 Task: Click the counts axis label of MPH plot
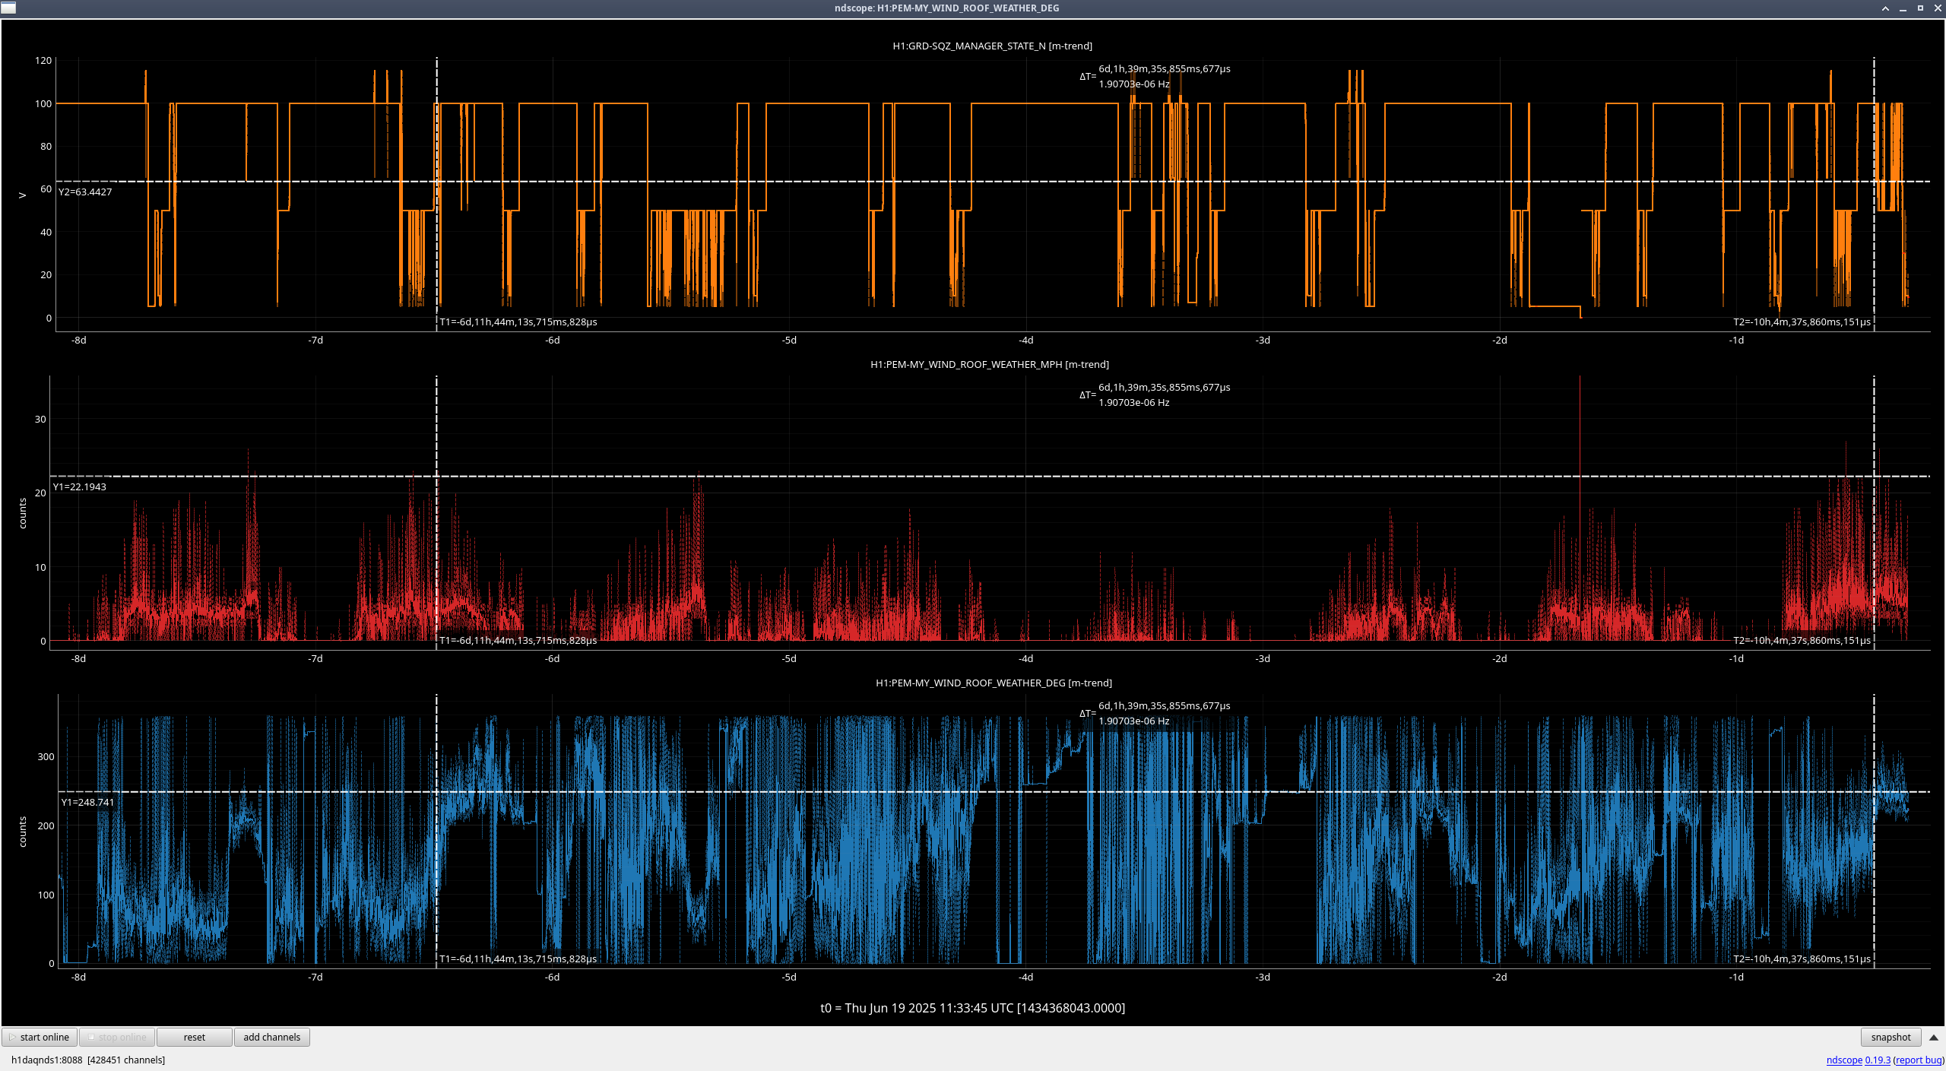pyautogui.click(x=23, y=513)
